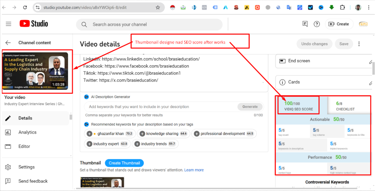Follow the Learn more link
Viewport: 375px width, 191px height.
click(x=194, y=170)
